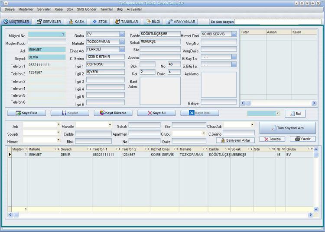The width and height of the screenshot is (325, 232).
Task: Sort by Hizmet Cinsi column header
Action: tap(164, 149)
